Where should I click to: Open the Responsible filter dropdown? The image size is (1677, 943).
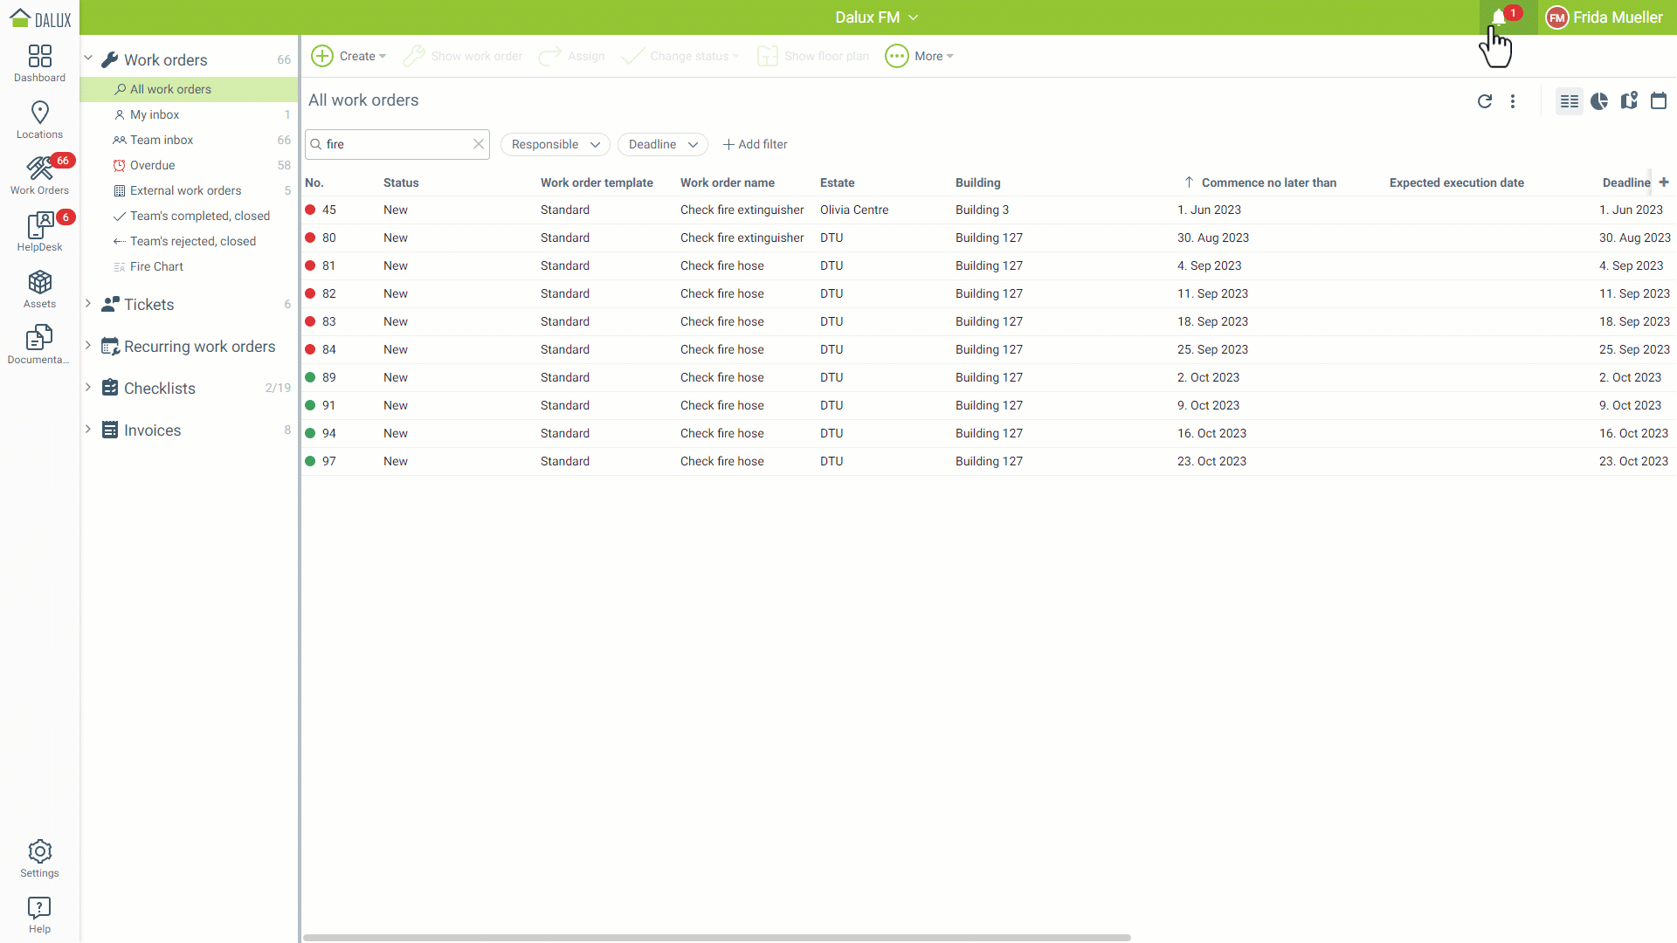pos(556,144)
